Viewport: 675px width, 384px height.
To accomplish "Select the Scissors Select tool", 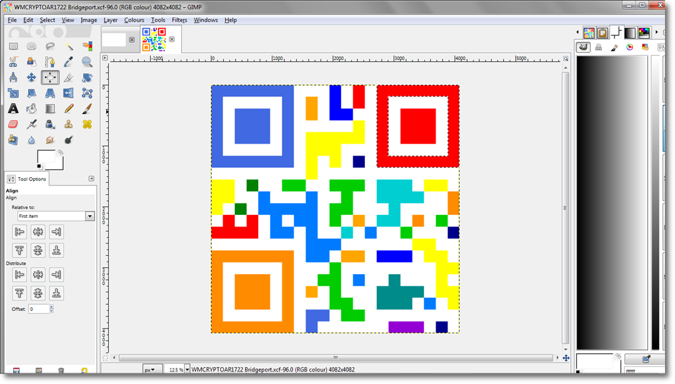I will 13,62.
